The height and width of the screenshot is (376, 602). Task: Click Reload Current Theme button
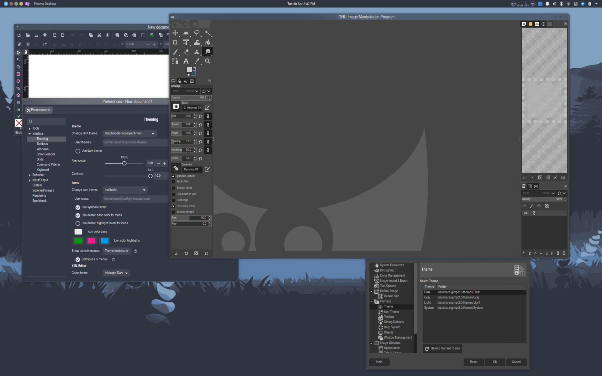click(x=442, y=349)
